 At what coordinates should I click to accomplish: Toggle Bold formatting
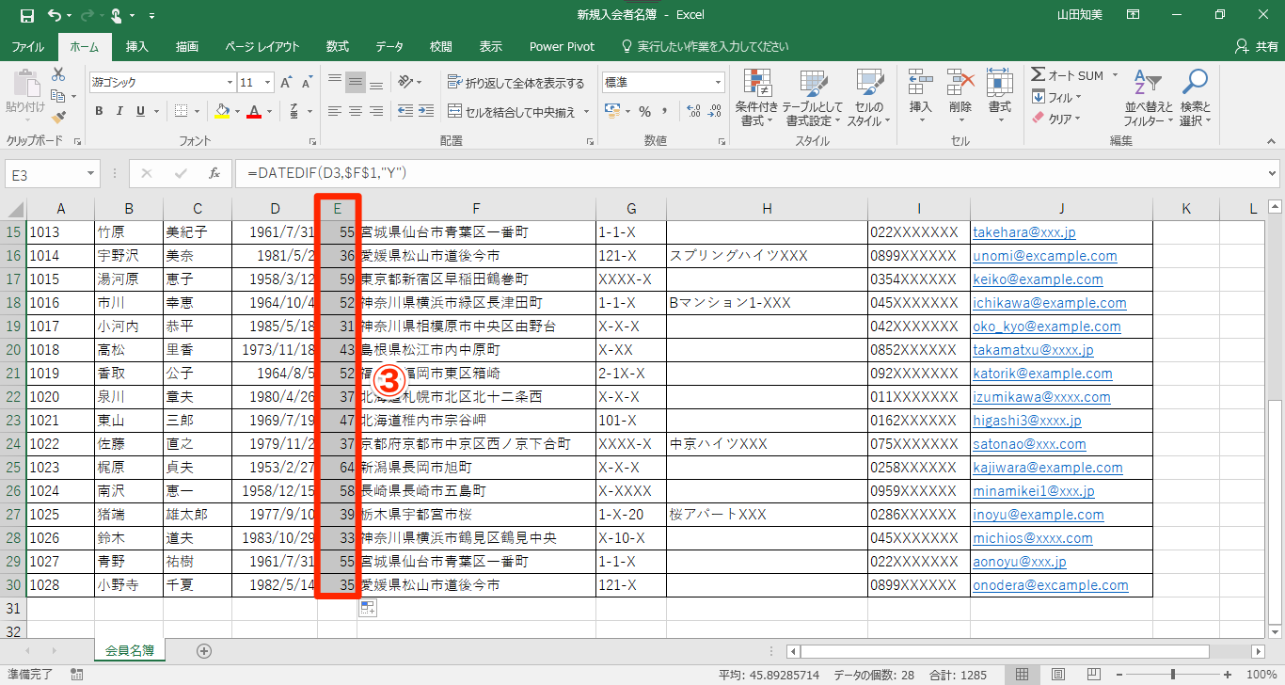click(x=99, y=111)
